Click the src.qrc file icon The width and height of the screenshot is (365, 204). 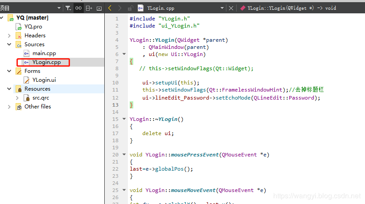27,98
